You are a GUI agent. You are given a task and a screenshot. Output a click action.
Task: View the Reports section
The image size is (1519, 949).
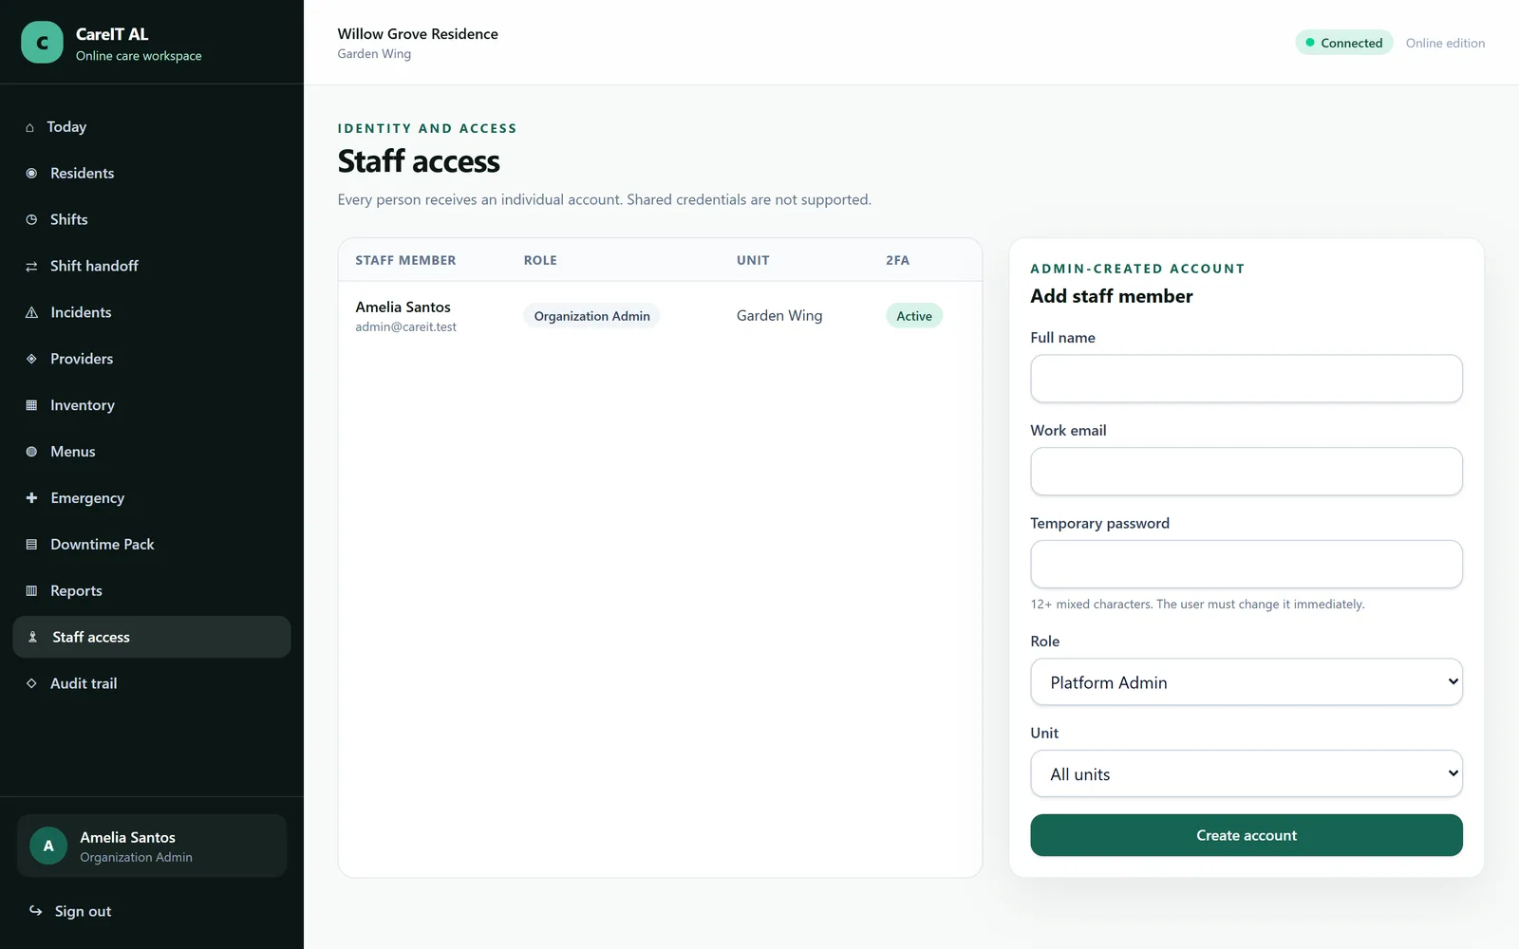coord(152,590)
